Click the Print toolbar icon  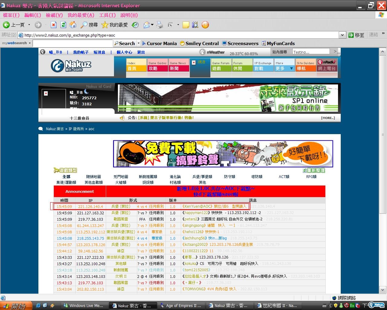pyautogui.click(x=160, y=25)
